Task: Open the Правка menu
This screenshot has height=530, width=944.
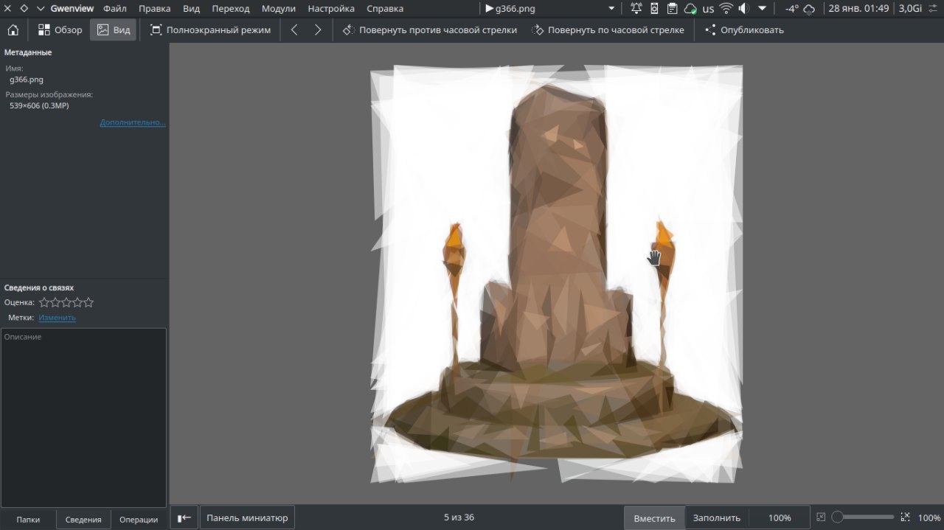Action: [154, 9]
